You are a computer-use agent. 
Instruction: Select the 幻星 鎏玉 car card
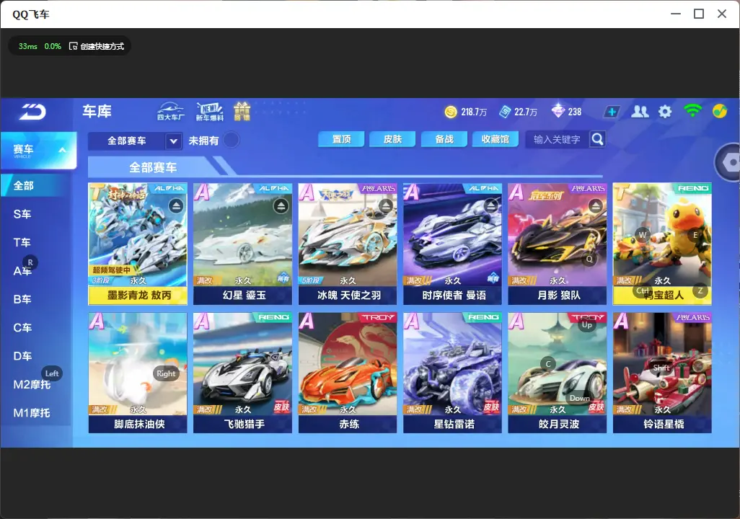(242, 244)
